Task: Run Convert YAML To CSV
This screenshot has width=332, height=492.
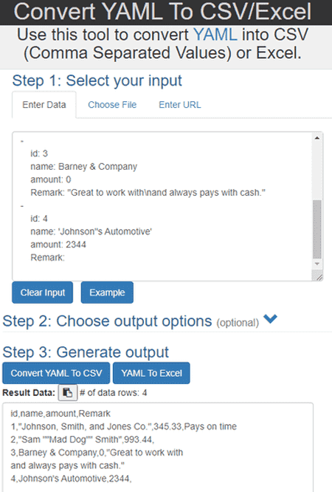Action: [x=56, y=373]
